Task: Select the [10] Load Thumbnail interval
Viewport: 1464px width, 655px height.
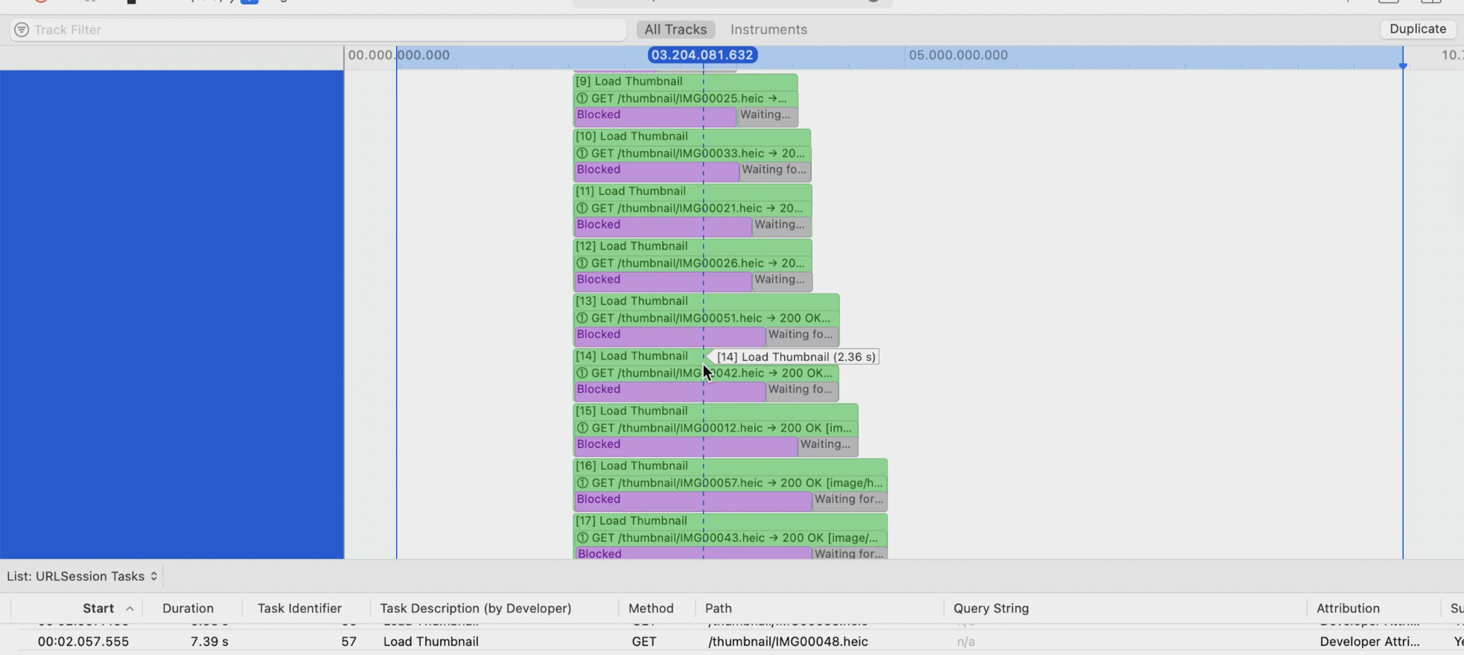Action: coord(692,137)
